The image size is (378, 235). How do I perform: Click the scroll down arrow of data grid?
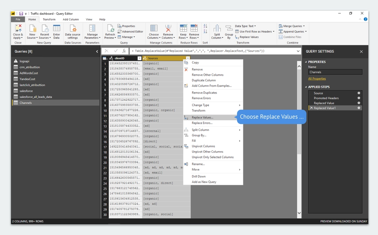(299, 213)
